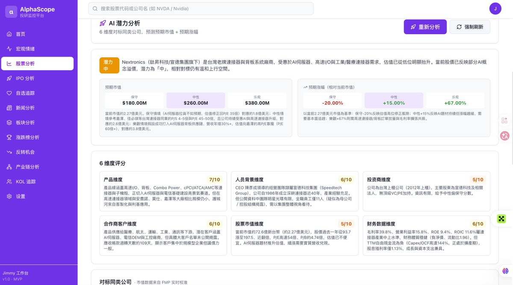Click the 投资商维度 5/10 score badge
The image size is (513, 285).
(x=478, y=180)
